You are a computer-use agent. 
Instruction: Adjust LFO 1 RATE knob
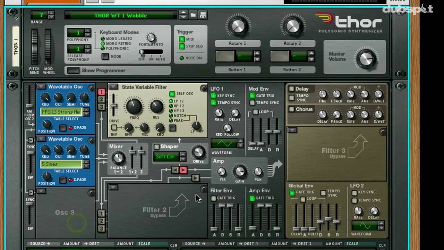pos(219,112)
